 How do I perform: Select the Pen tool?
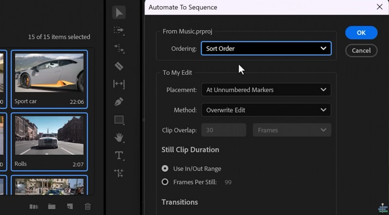[x=119, y=102]
